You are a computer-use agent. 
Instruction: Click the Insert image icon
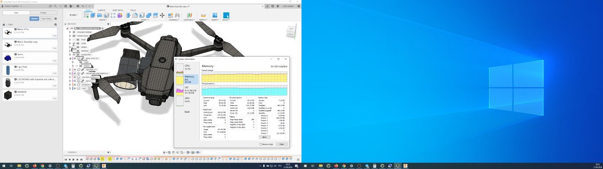pyautogui.click(x=215, y=15)
